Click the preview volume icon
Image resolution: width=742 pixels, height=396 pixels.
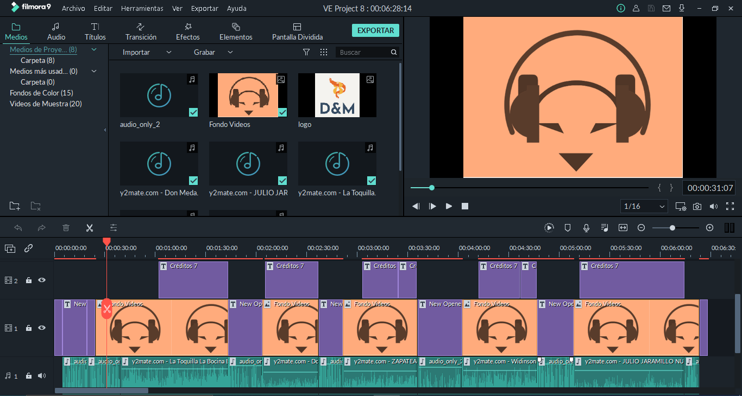coord(714,206)
